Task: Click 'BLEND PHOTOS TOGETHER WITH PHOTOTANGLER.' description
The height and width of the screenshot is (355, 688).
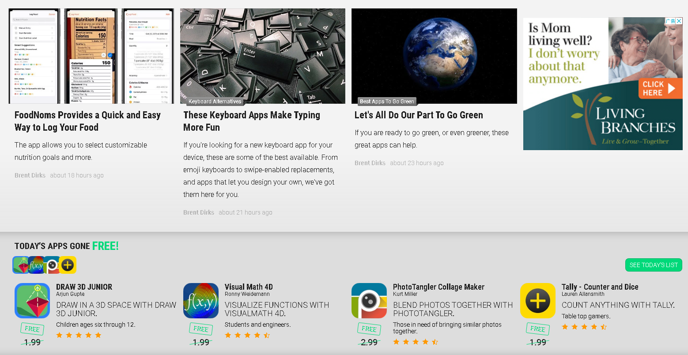Action: coord(453,309)
